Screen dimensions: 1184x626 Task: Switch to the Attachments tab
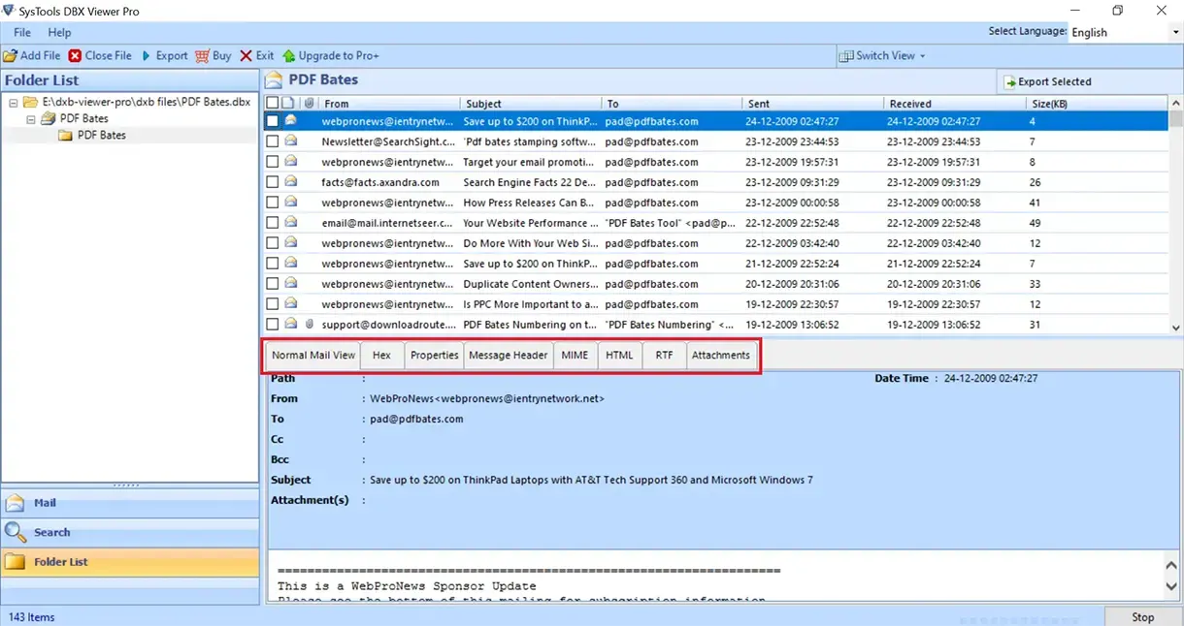[721, 355]
